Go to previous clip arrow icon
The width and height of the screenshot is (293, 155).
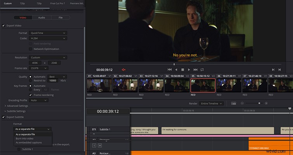point(279,70)
